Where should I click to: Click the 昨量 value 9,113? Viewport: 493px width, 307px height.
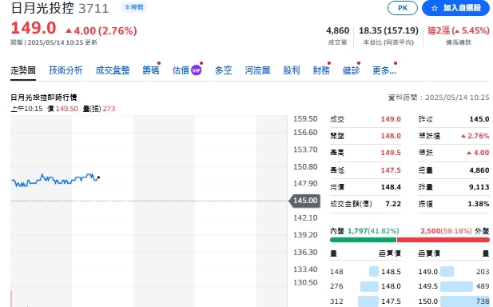pos(479,187)
